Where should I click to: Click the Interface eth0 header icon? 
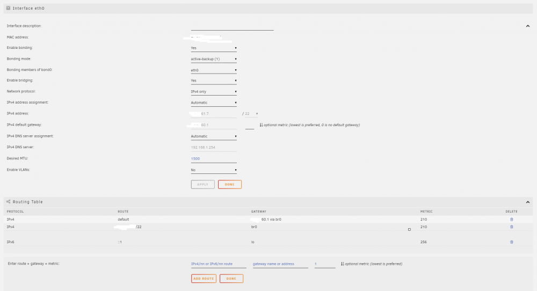point(8,8)
